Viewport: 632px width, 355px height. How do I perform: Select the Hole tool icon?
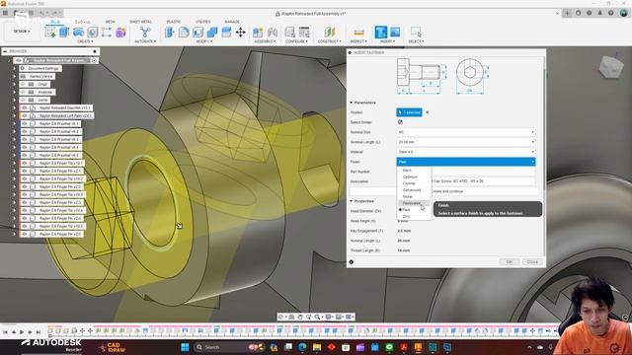(92, 33)
